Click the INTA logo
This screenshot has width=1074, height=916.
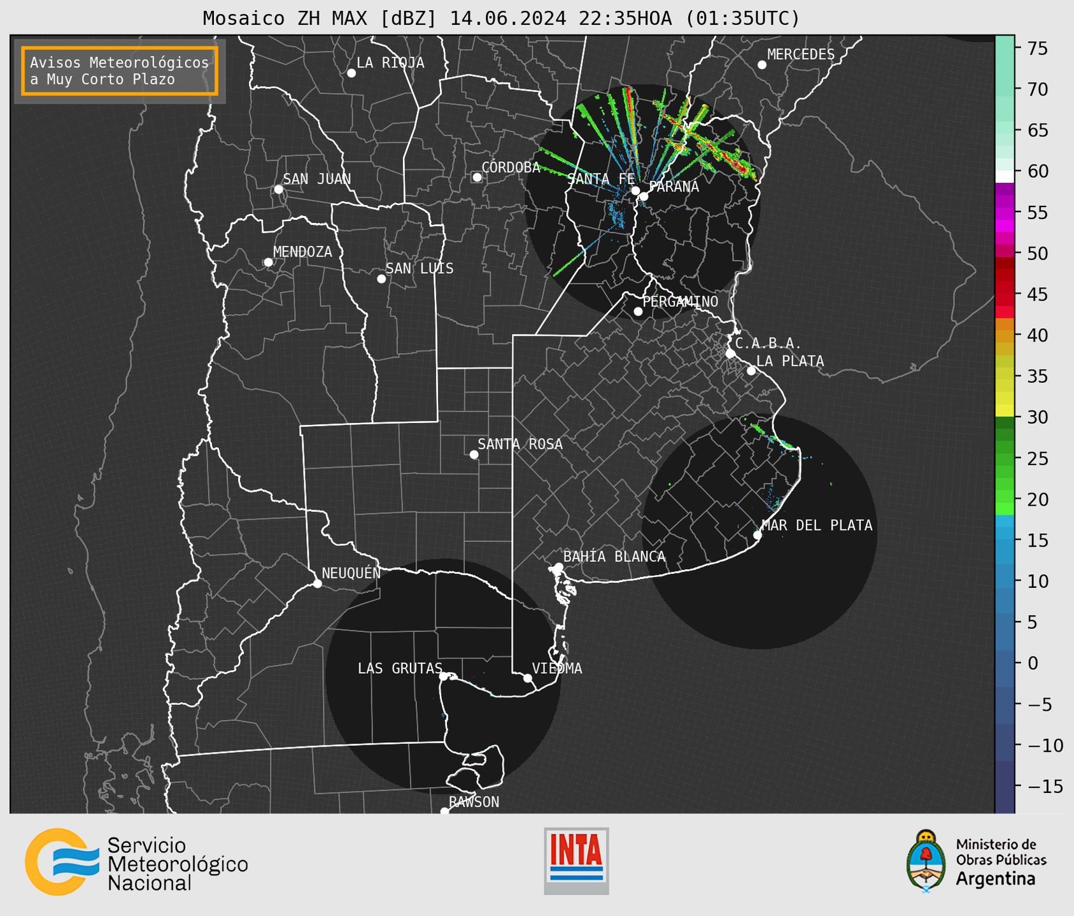coord(576,861)
